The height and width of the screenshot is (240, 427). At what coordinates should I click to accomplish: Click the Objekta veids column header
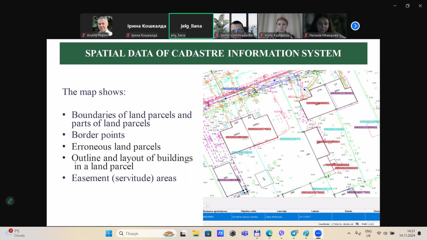[x=248, y=211]
